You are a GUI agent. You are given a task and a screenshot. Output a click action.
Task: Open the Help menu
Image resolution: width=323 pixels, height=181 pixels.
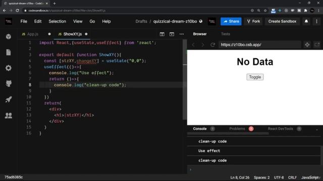tap(106, 21)
